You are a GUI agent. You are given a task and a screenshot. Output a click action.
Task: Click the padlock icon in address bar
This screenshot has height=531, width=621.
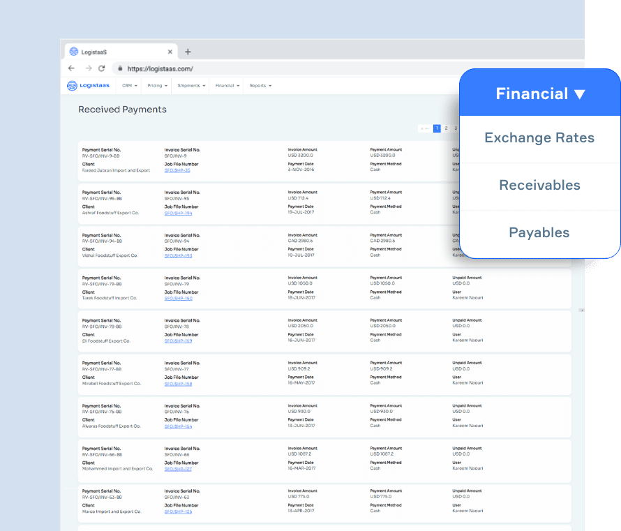pos(120,68)
